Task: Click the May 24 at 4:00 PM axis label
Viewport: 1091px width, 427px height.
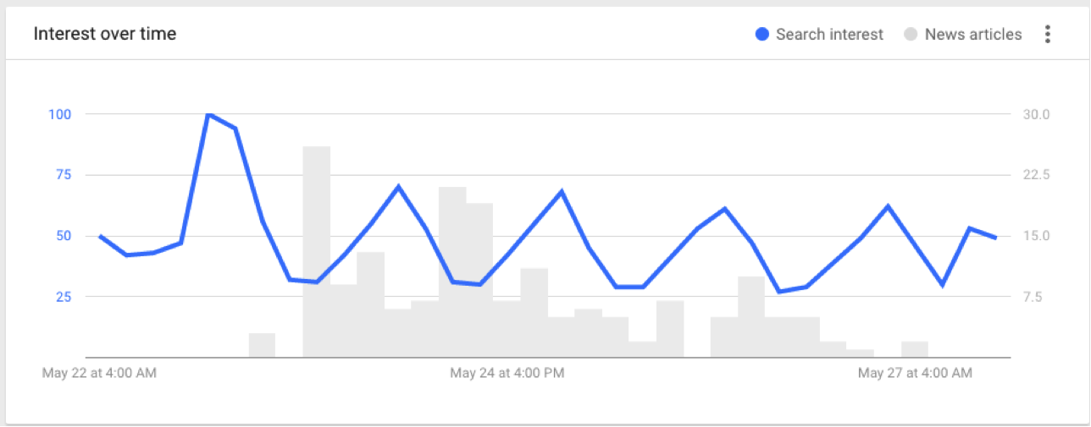Action: (x=507, y=372)
